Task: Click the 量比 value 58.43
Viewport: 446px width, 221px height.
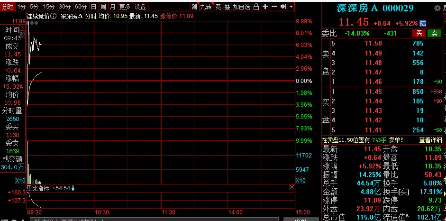Action: tap(433, 175)
